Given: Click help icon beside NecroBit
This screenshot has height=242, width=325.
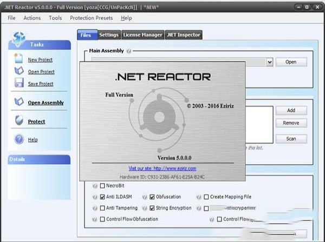Looking at the screenshot, I should click(95, 186).
